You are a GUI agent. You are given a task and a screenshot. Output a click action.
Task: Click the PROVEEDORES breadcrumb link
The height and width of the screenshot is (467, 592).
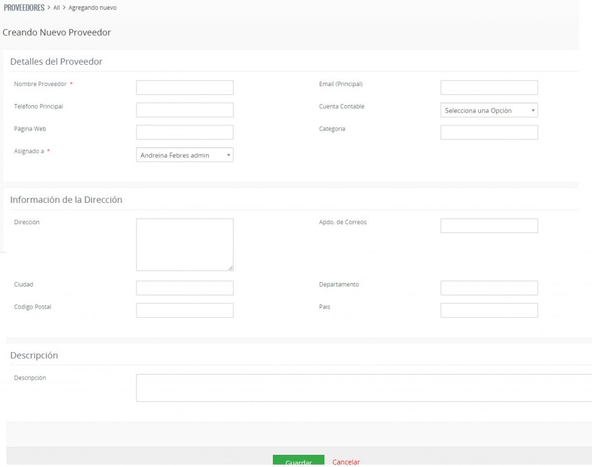[24, 8]
